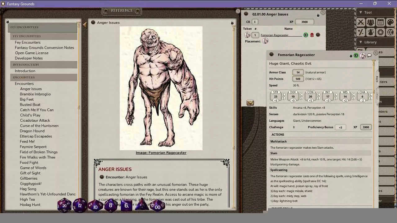Open Fantasy Grounds Conversion Notes page
This screenshot has width=397, height=223.
coord(44,48)
